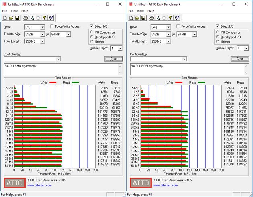253x197 pixels.
Task: Click context Help arrow icon in right window
Action: click(177, 18)
